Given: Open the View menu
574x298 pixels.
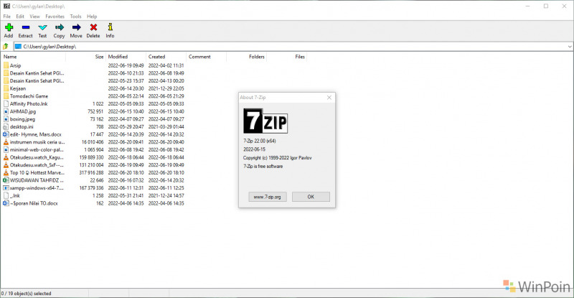Looking at the screenshot, I should (34, 17).
